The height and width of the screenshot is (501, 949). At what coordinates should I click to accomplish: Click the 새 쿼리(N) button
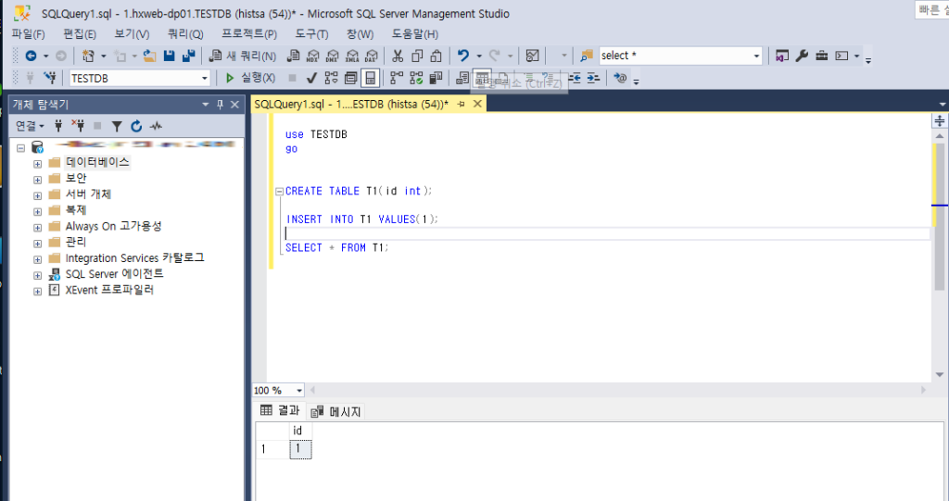point(243,56)
